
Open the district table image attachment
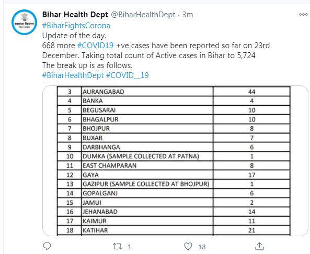click(x=175, y=161)
